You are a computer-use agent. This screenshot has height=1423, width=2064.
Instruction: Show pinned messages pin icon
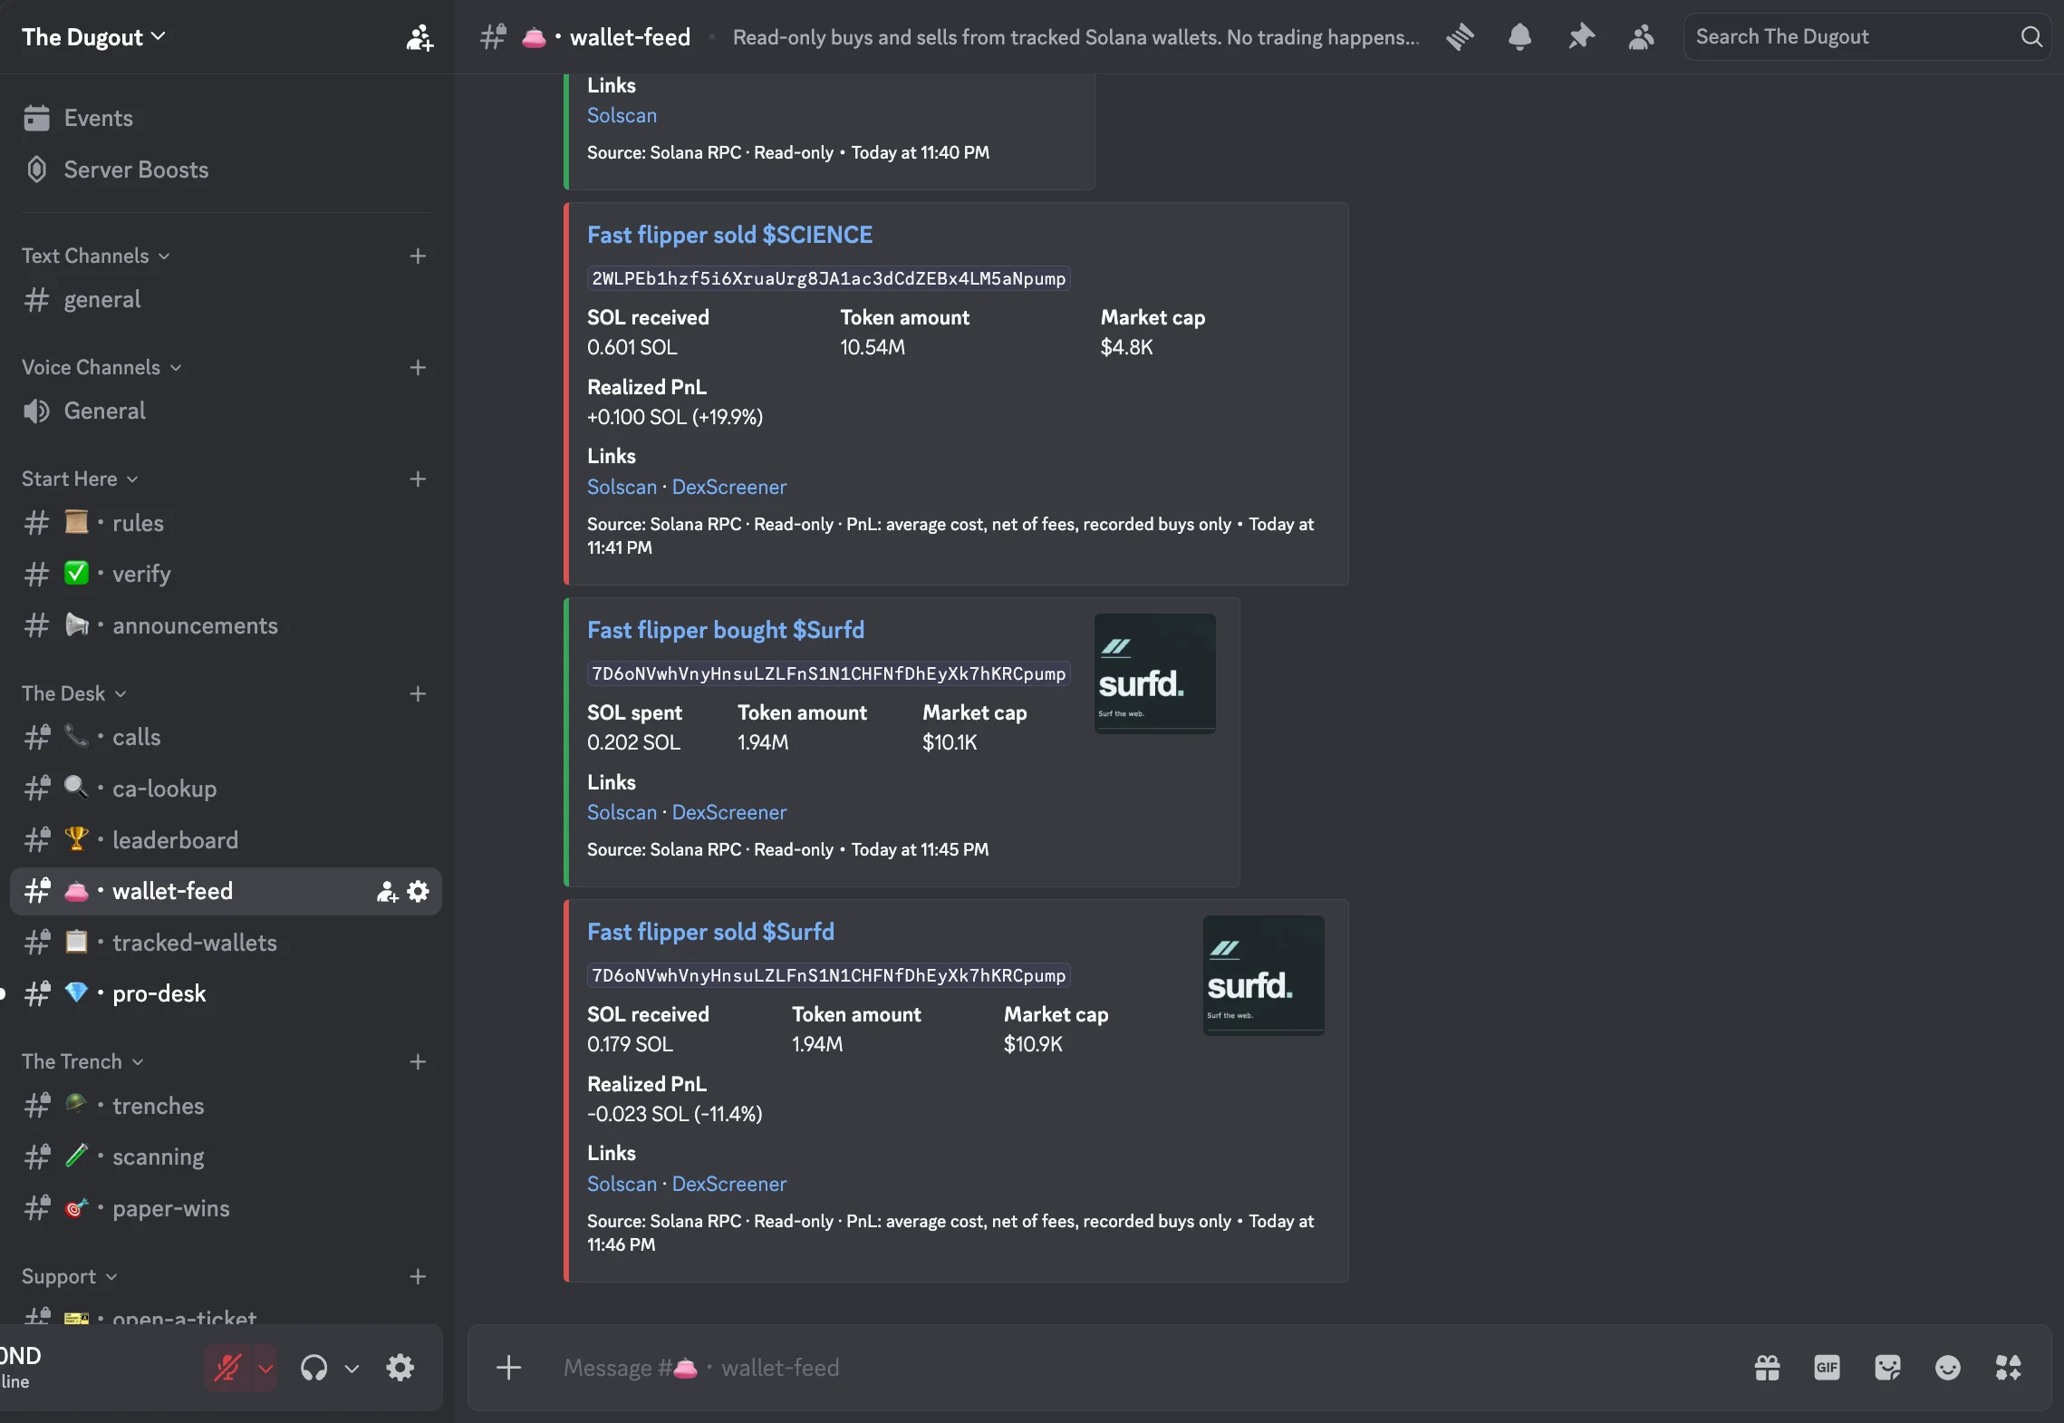click(1581, 37)
